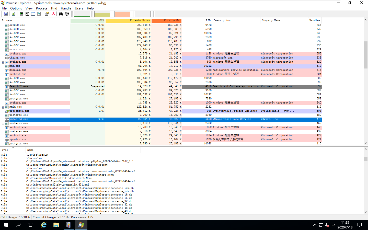This screenshot has width=368, height=230.
Task: Click the process list scroll down arrow
Action: tap(365, 143)
